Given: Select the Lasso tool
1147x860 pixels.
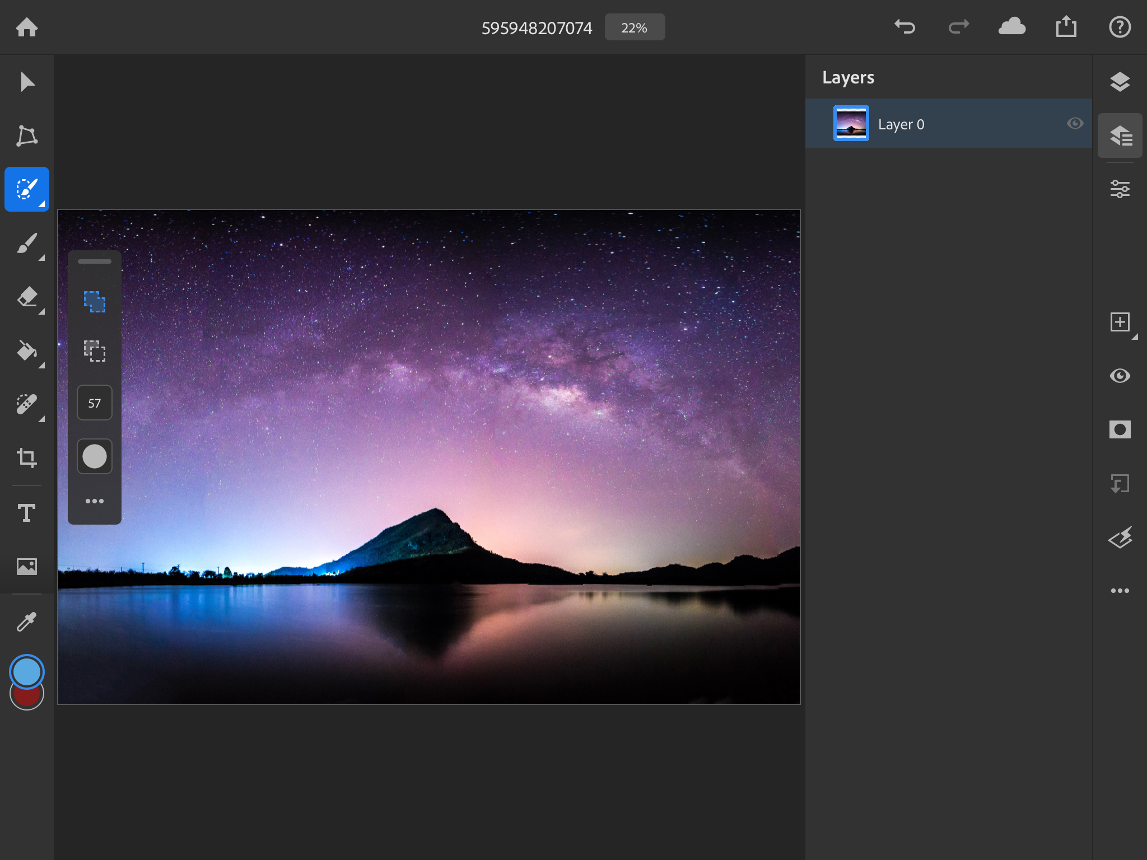Looking at the screenshot, I should 26,135.
